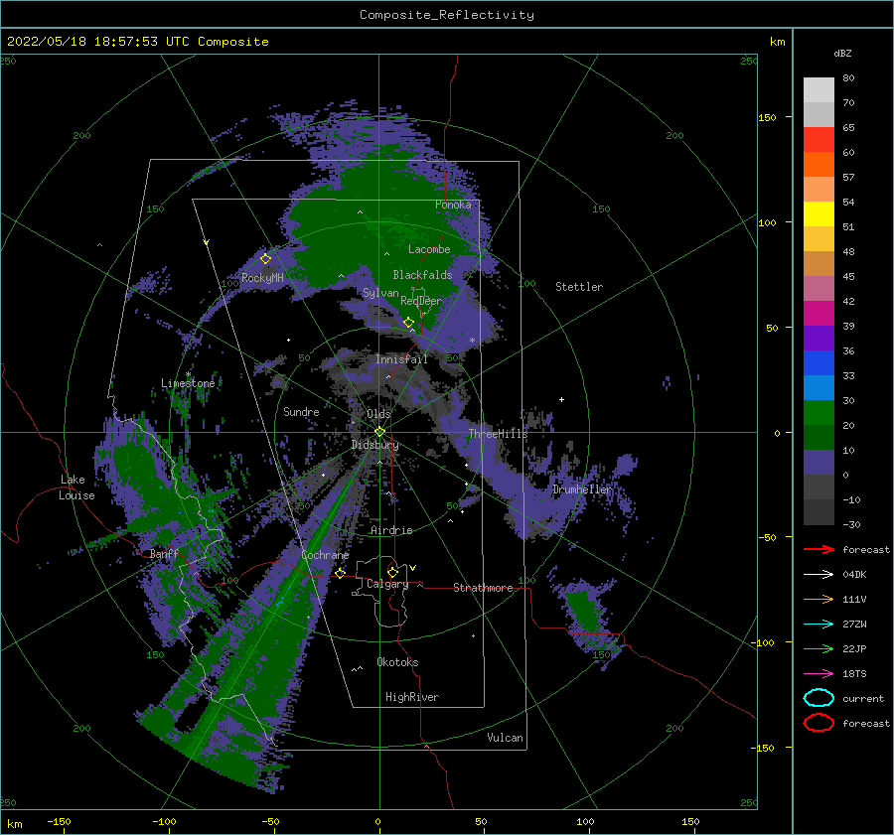This screenshot has width=894, height=835.
Task: Click the 80 dBZ scale value
Action: tap(848, 78)
